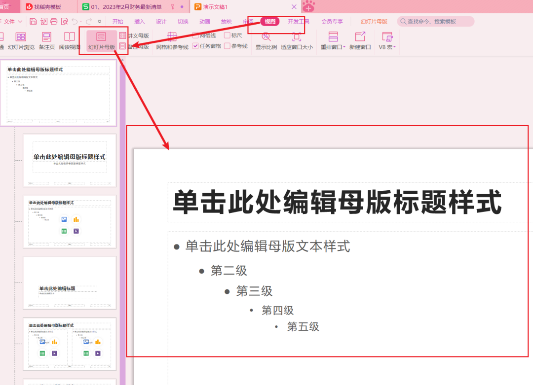Click the Print icon in quick access toolbar
This screenshot has width=533, height=385.
[54, 21]
